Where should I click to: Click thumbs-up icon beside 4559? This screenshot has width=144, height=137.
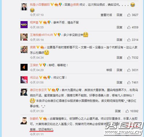coord(129,27)
